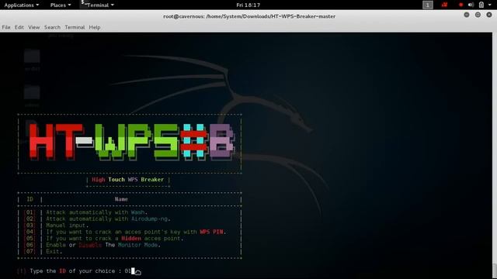Click the 'Manuel input' line
Screen dimensions: 497x279
coord(68,226)
